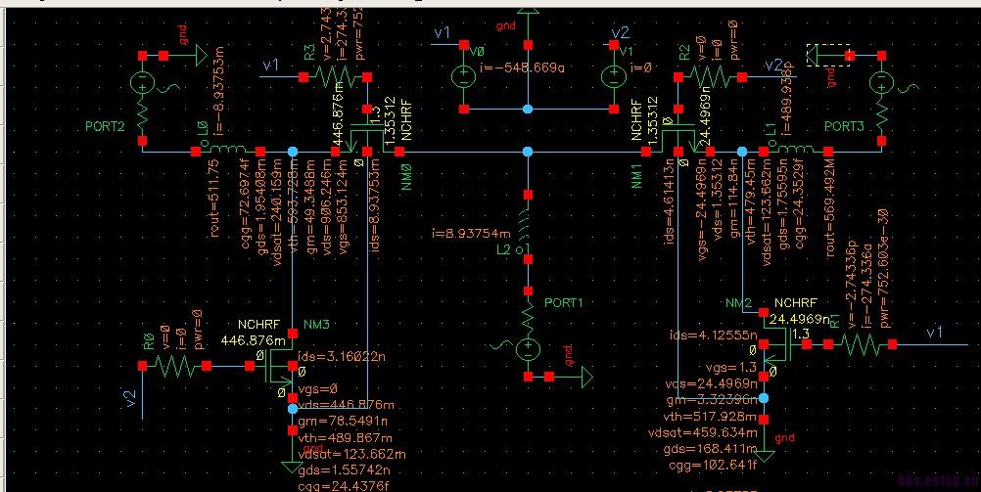The width and height of the screenshot is (981, 492).
Task: Click the rout=569.492M annotation
Action: tap(831, 208)
